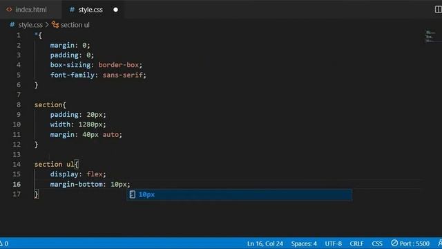Click the 'display: flex;' declaration

pyautogui.click(x=78, y=174)
